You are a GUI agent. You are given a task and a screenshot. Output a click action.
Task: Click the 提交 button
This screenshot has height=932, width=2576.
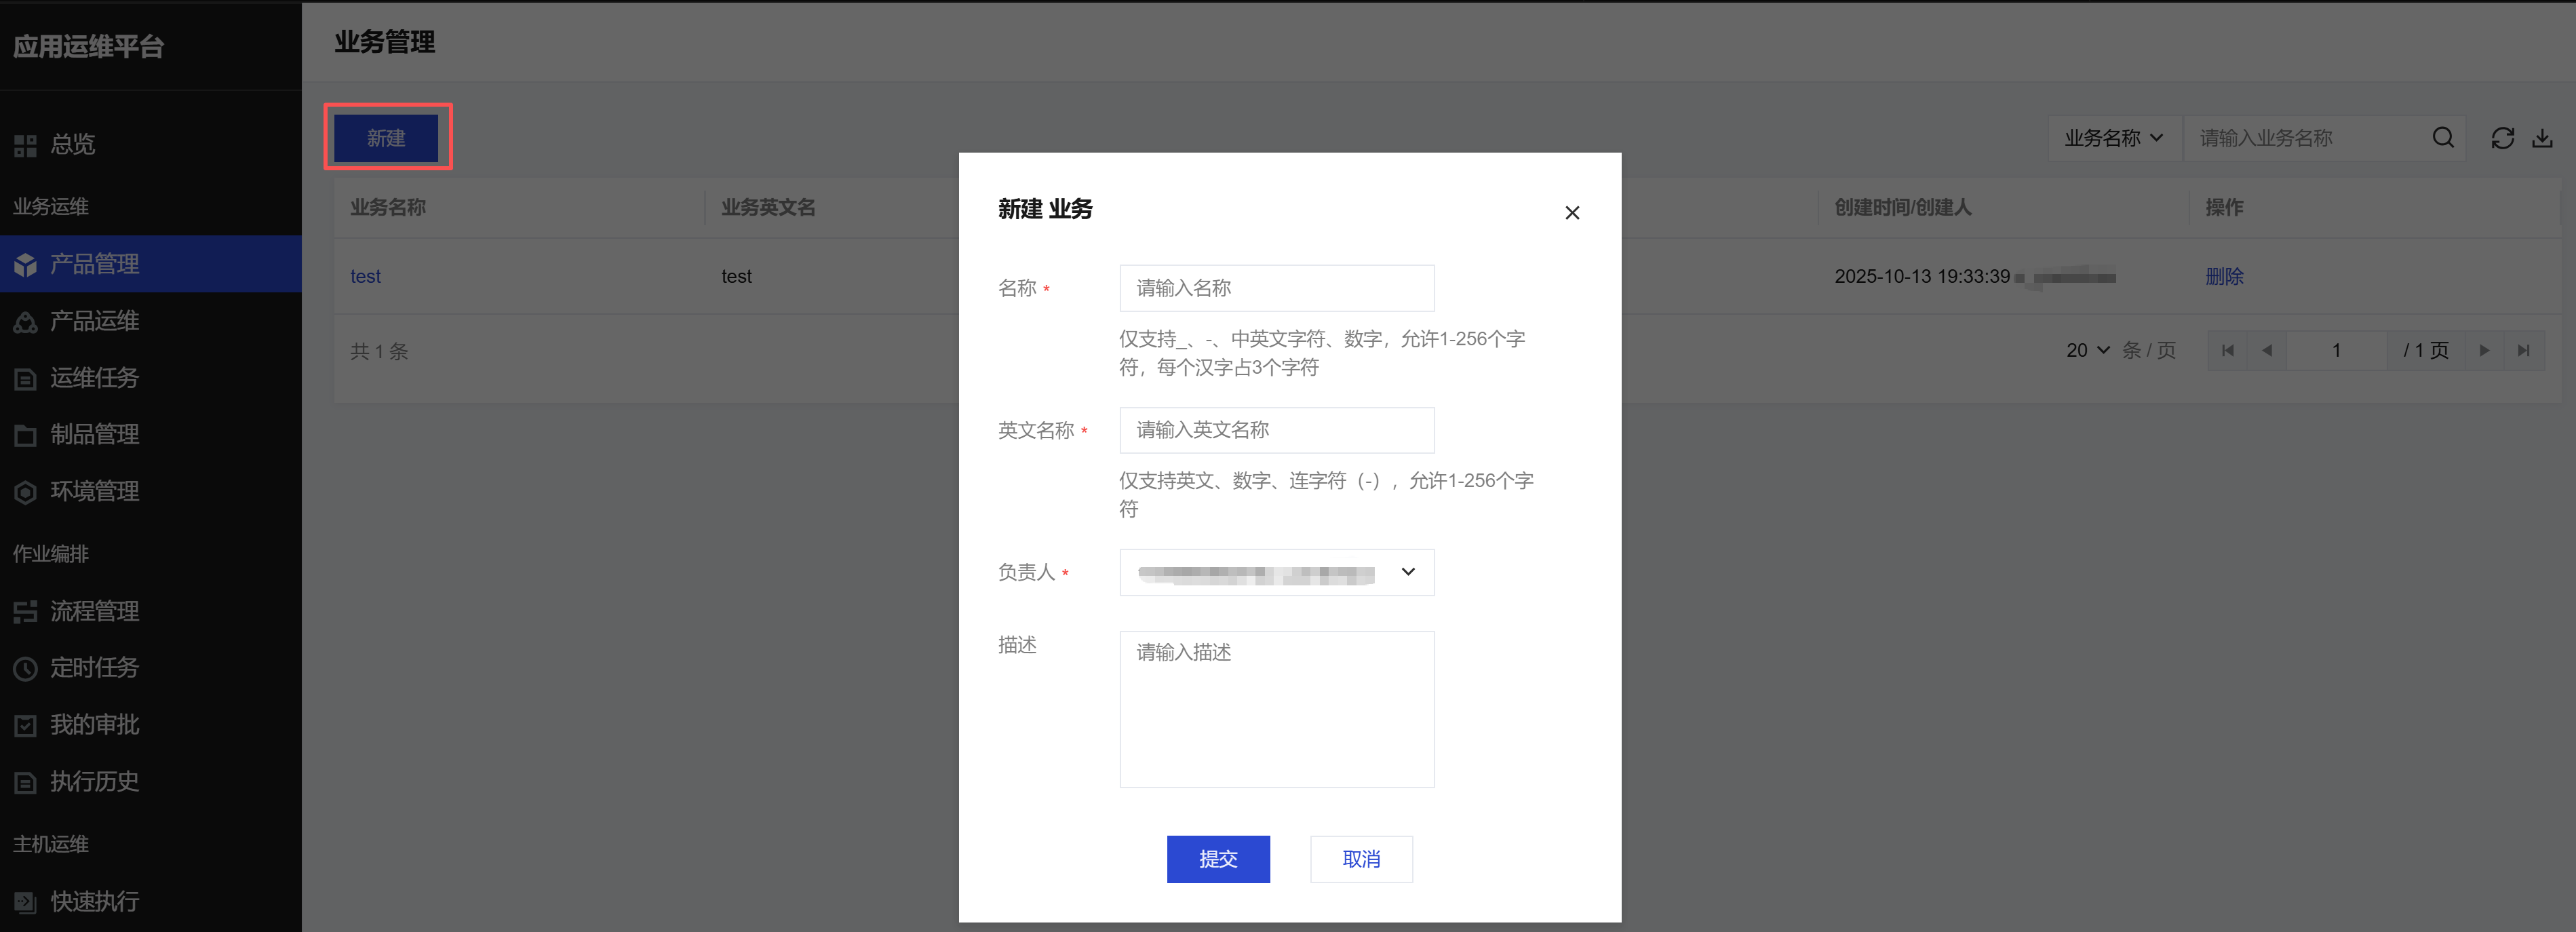tap(1217, 859)
